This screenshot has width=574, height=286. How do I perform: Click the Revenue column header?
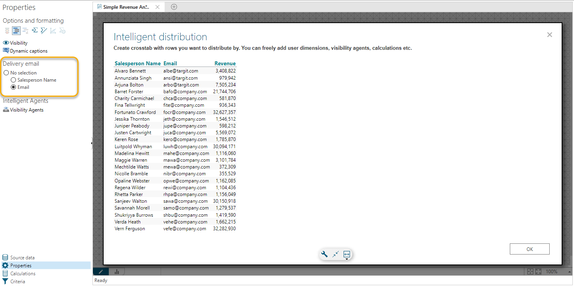(x=225, y=64)
